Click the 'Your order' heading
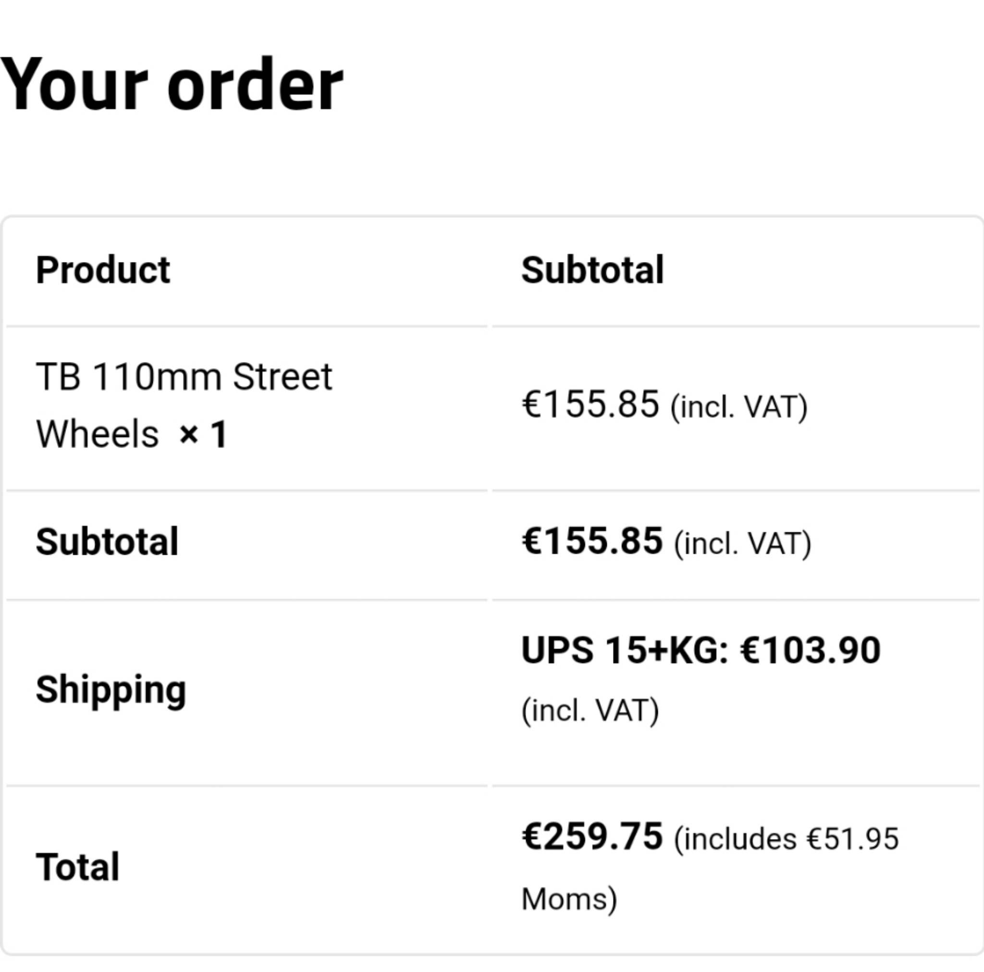The width and height of the screenshot is (984, 972). pos(171,84)
